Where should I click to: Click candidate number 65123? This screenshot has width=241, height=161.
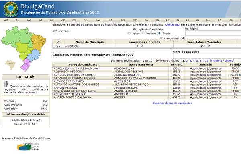coord(176,75)
